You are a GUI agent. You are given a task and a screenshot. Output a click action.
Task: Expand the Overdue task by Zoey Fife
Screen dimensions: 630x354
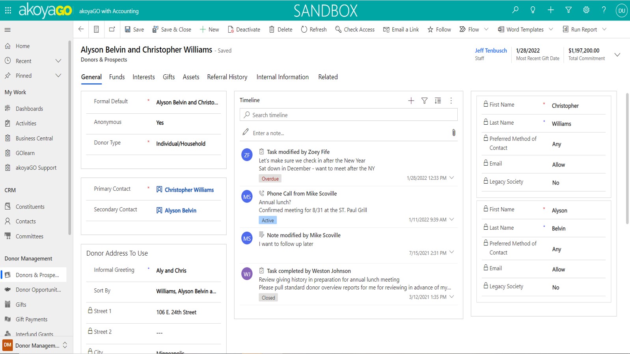coord(452,178)
